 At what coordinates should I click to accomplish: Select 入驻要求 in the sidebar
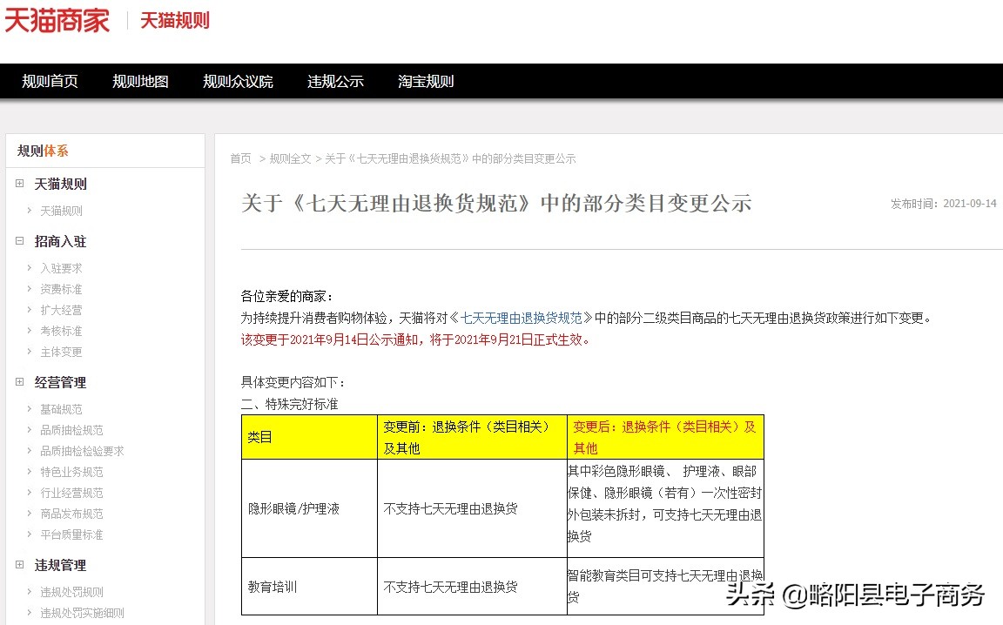coord(60,268)
